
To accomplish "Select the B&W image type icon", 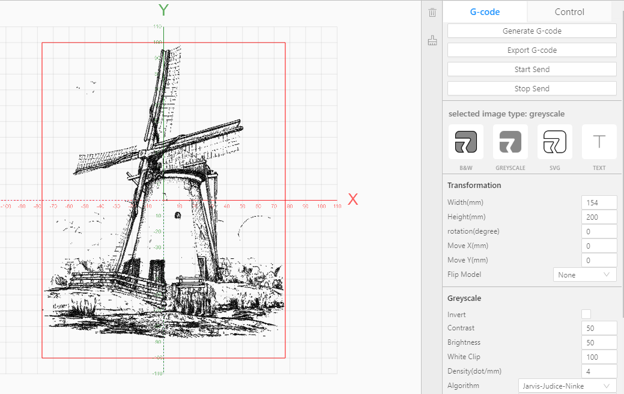I will [465, 142].
